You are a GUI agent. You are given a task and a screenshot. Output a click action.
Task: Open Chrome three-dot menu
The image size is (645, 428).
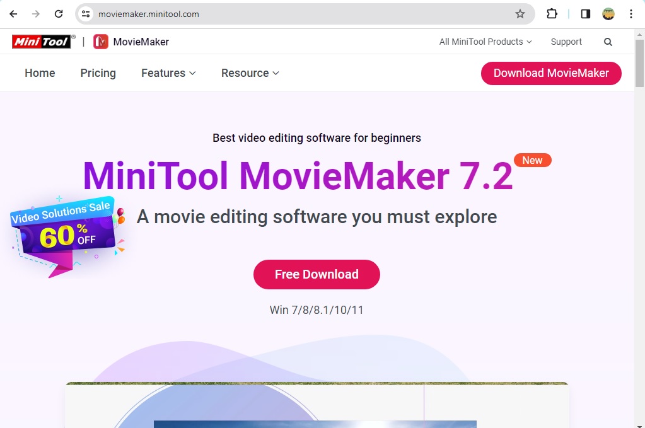click(x=631, y=14)
